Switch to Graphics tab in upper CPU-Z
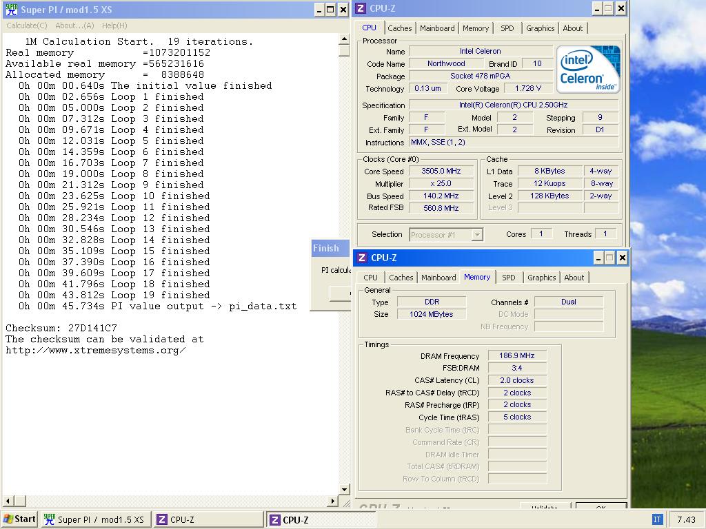 tap(540, 28)
